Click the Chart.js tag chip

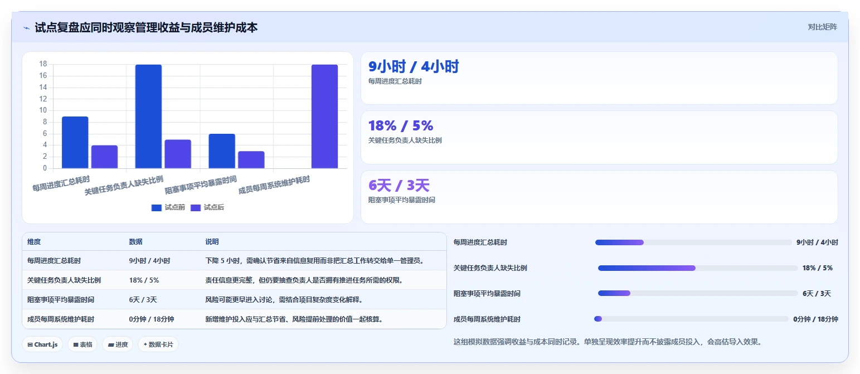coord(42,344)
